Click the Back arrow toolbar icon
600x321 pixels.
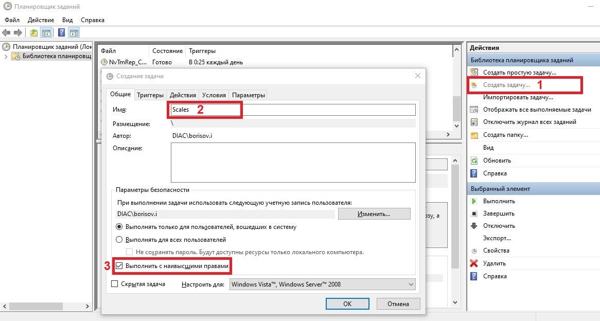coord(7,33)
